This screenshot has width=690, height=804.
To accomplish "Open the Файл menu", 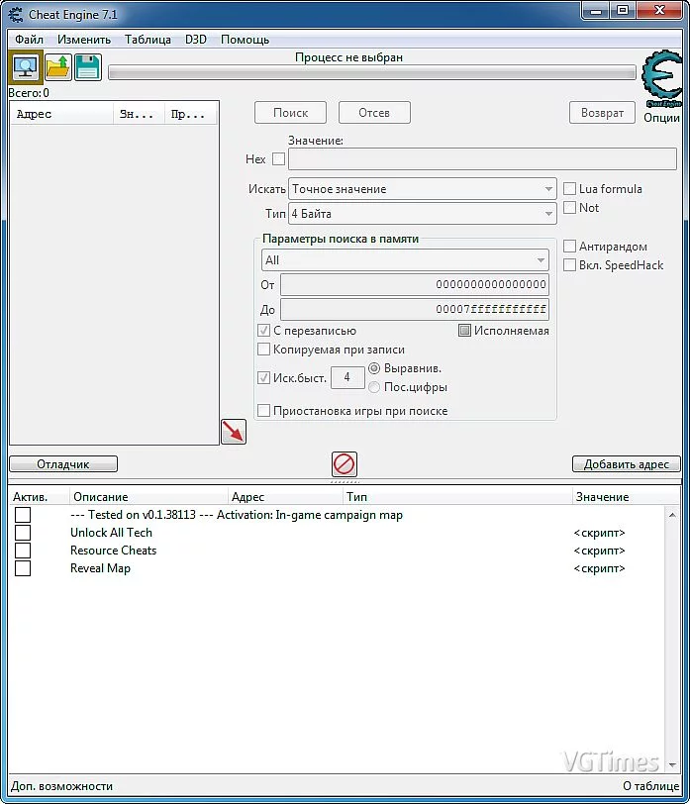I will click(29, 40).
